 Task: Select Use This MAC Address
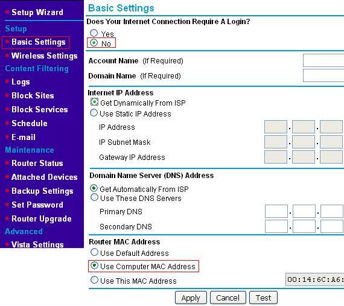tap(94, 280)
